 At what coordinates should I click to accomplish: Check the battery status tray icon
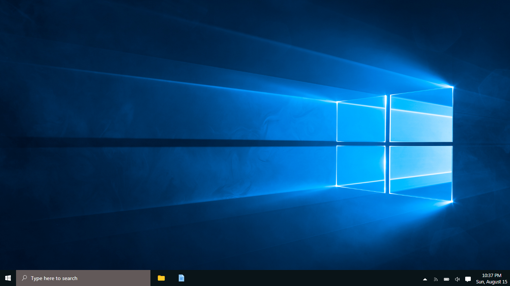tap(447, 279)
